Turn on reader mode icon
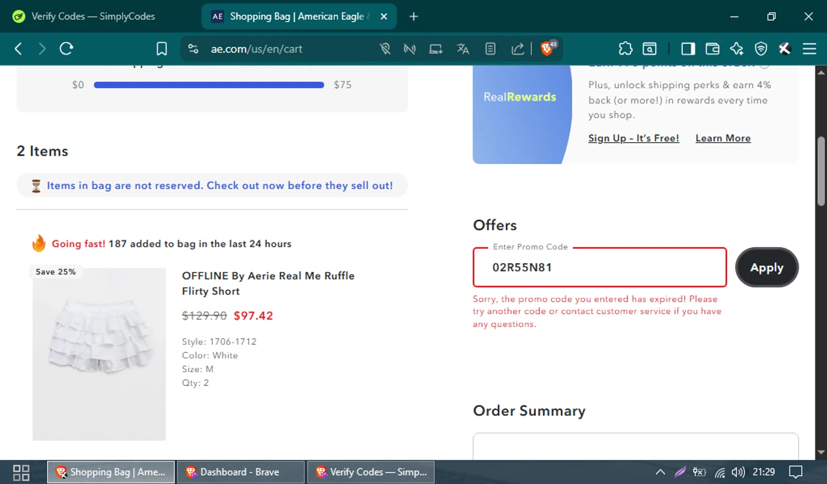This screenshot has width=827, height=484. click(490, 49)
